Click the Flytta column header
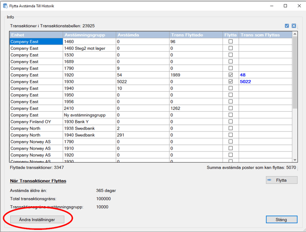 [230, 35]
